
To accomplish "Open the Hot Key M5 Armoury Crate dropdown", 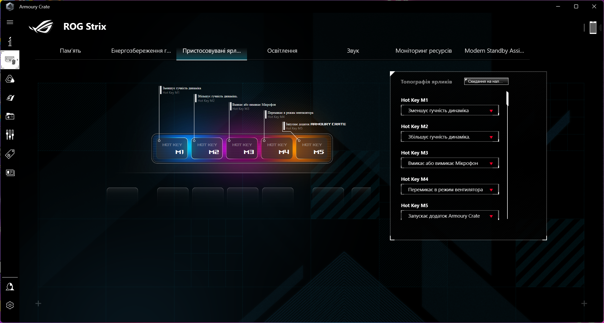I will point(450,216).
